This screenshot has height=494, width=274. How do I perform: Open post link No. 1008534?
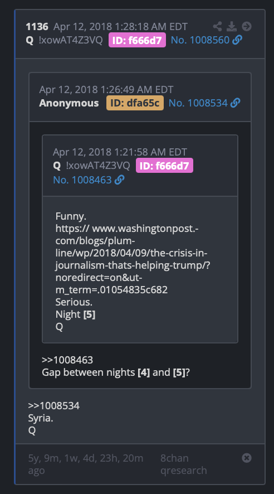pyautogui.click(x=198, y=103)
